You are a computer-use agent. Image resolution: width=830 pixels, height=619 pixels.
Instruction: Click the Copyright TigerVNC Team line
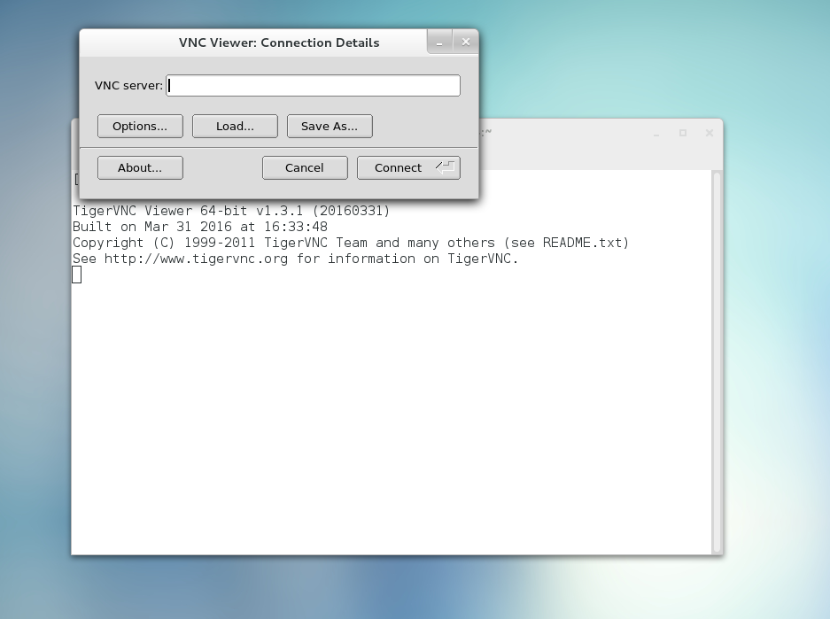pyautogui.click(x=351, y=243)
